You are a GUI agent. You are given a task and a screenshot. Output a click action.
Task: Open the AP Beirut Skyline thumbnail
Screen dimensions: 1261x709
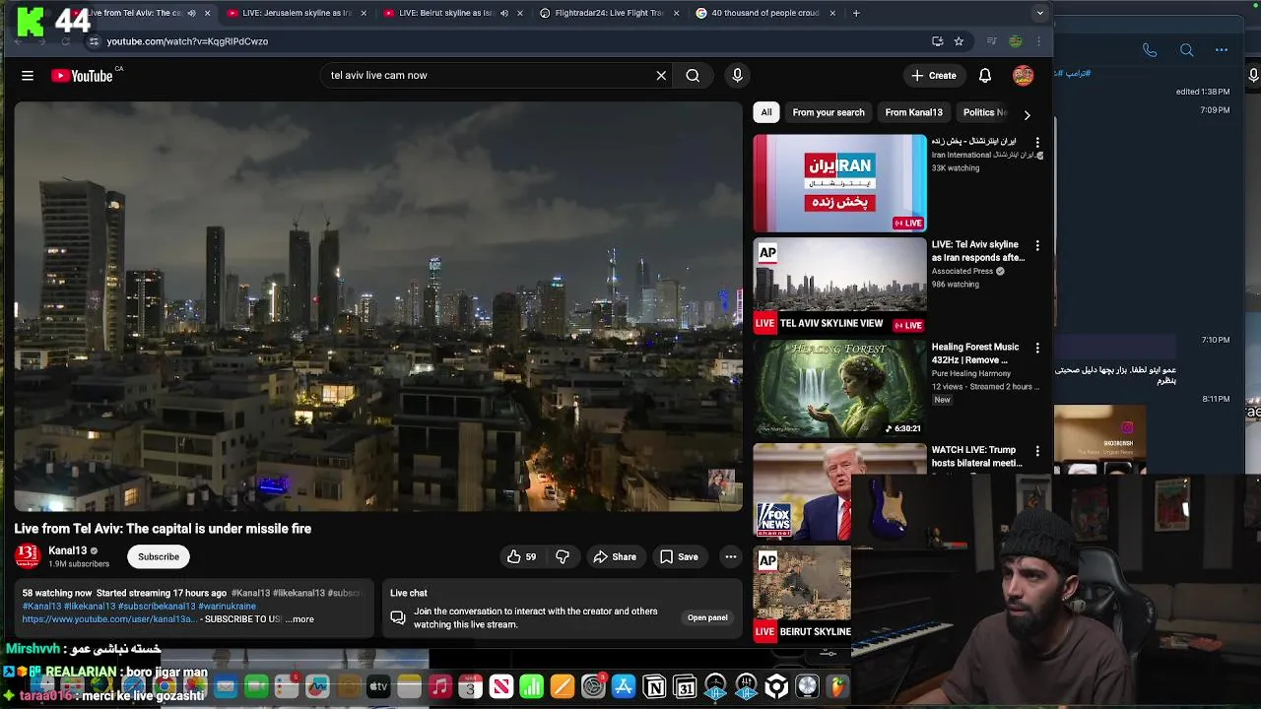(x=802, y=595)
